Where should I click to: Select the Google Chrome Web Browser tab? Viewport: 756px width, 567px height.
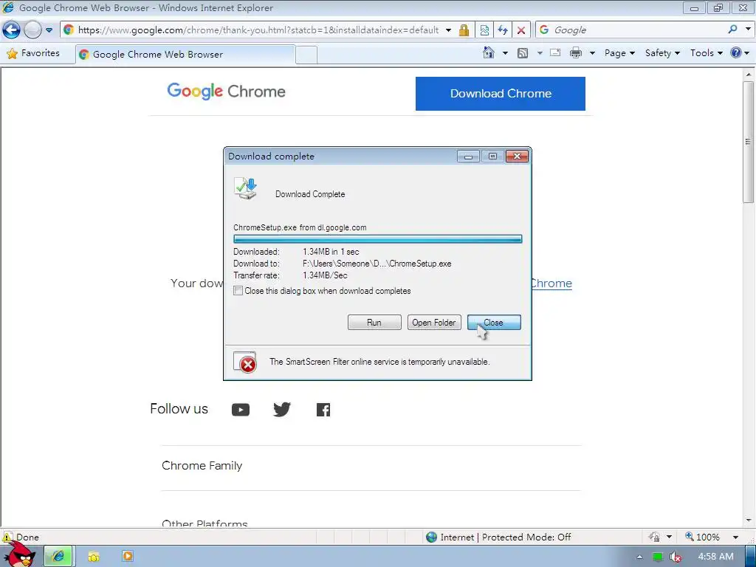(x=185, y=55)
